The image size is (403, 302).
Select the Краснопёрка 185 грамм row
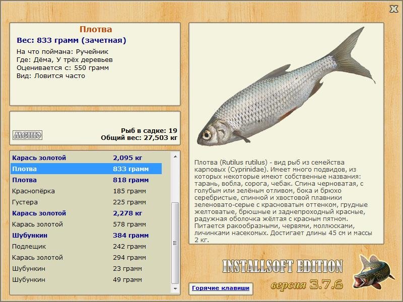click(x=86, y=191)
